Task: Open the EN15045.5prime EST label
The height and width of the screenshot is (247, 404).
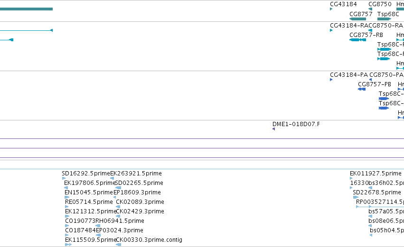Action: (x=89, y=192)
